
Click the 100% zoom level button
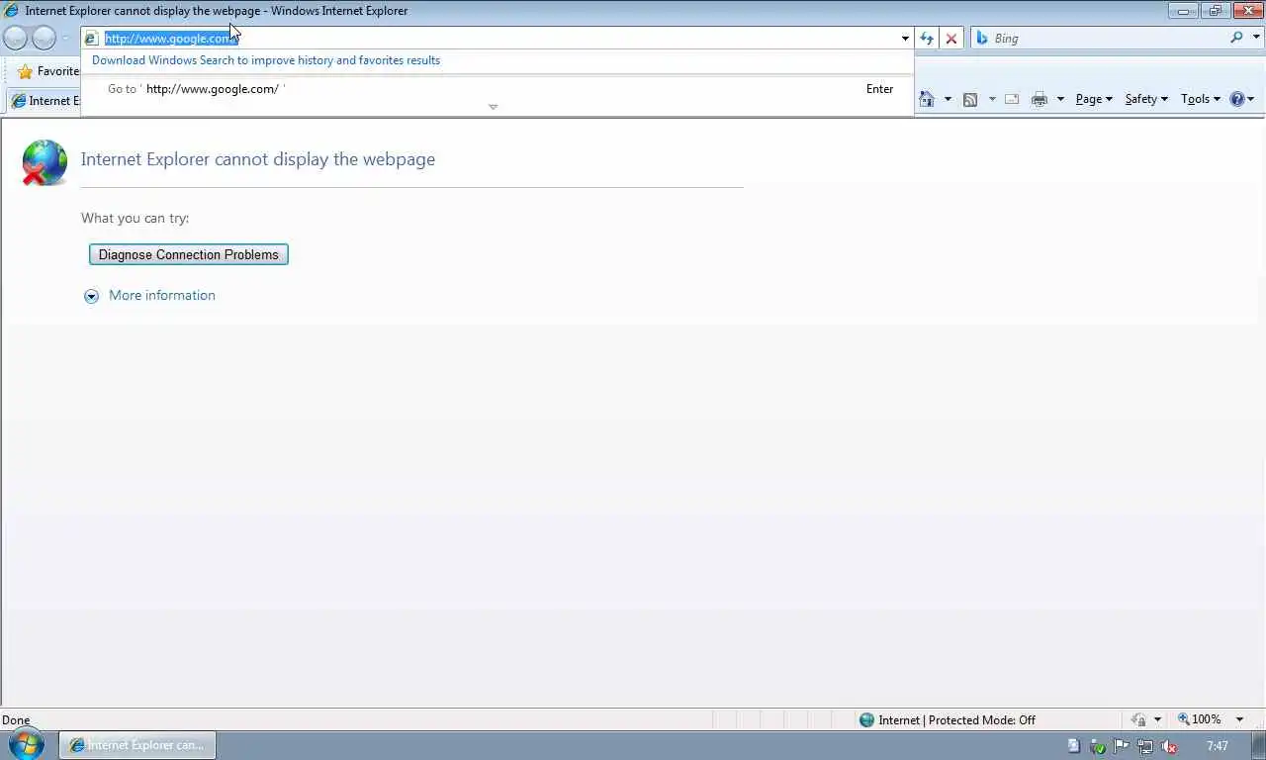point(1199,719)
